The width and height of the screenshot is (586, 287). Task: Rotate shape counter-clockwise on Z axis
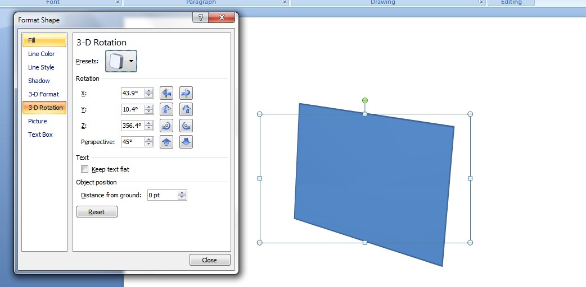pos(186,126)
